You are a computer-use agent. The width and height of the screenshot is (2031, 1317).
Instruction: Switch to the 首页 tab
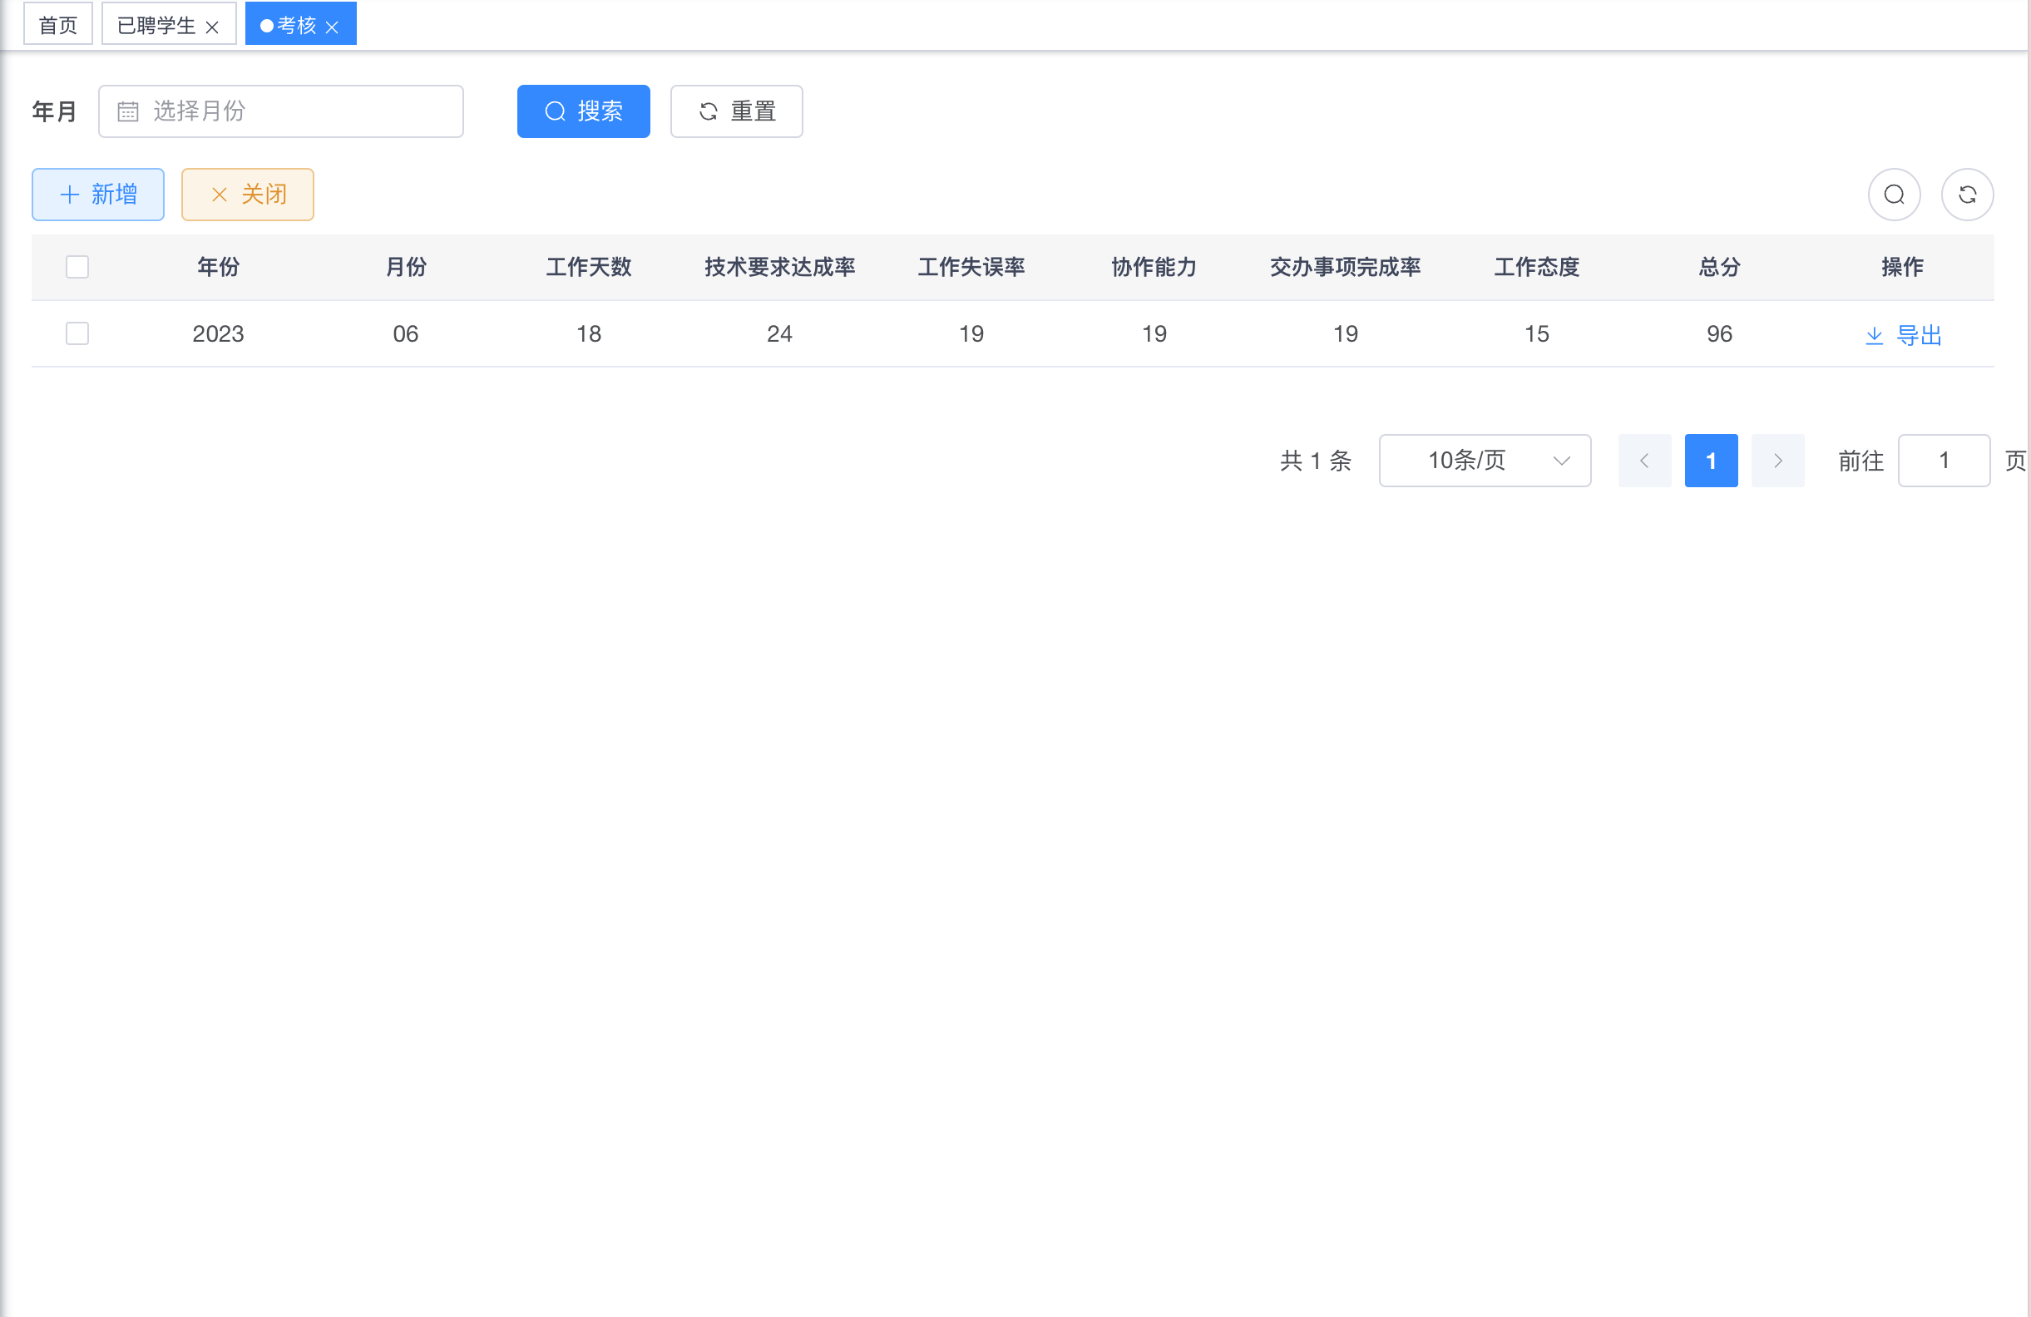click(x=57, y=24)
